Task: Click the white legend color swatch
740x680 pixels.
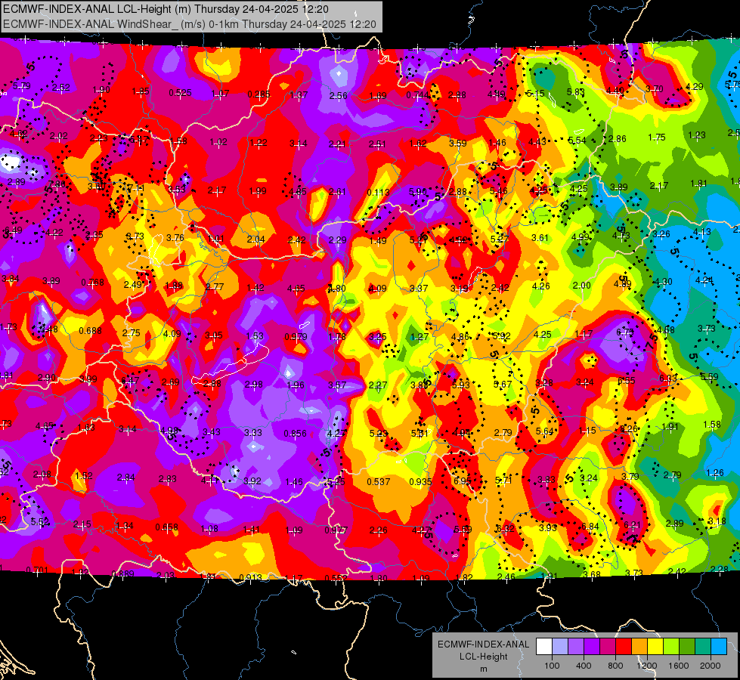Action: point(544,646)
